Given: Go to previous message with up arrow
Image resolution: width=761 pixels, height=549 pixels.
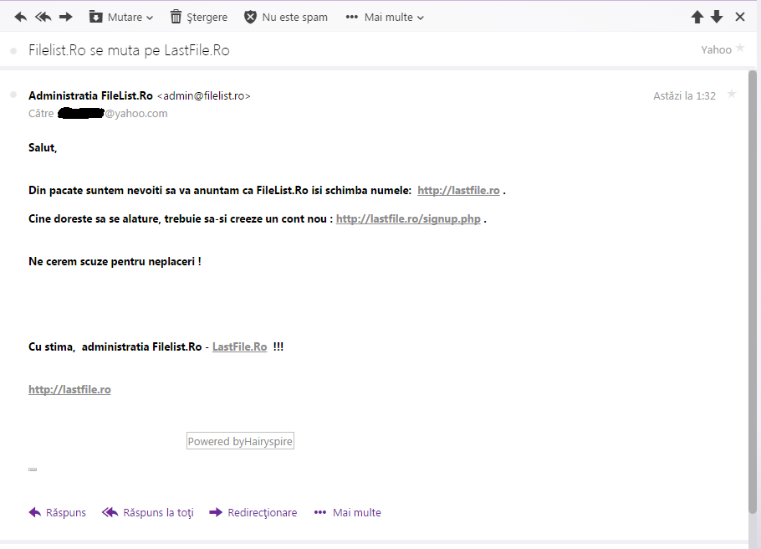Looking at the screenshot, I should tap(697, 17).
